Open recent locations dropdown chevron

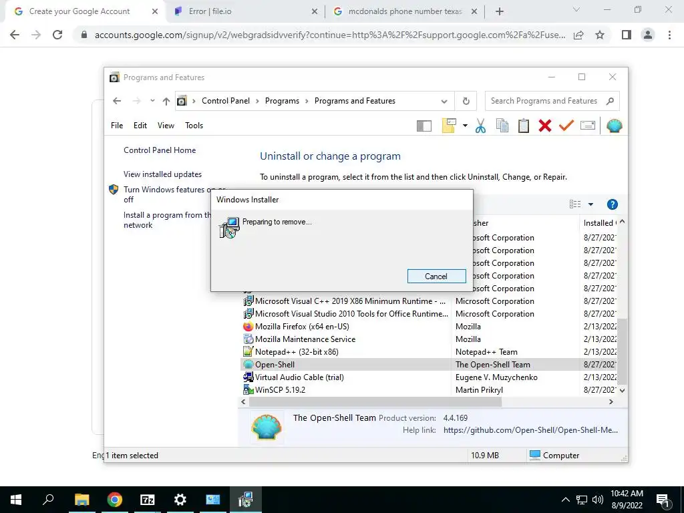coord(152,101)
